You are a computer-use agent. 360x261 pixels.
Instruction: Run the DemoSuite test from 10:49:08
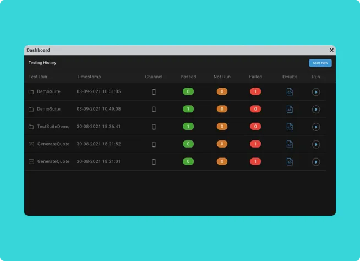(x=316, y=110)
